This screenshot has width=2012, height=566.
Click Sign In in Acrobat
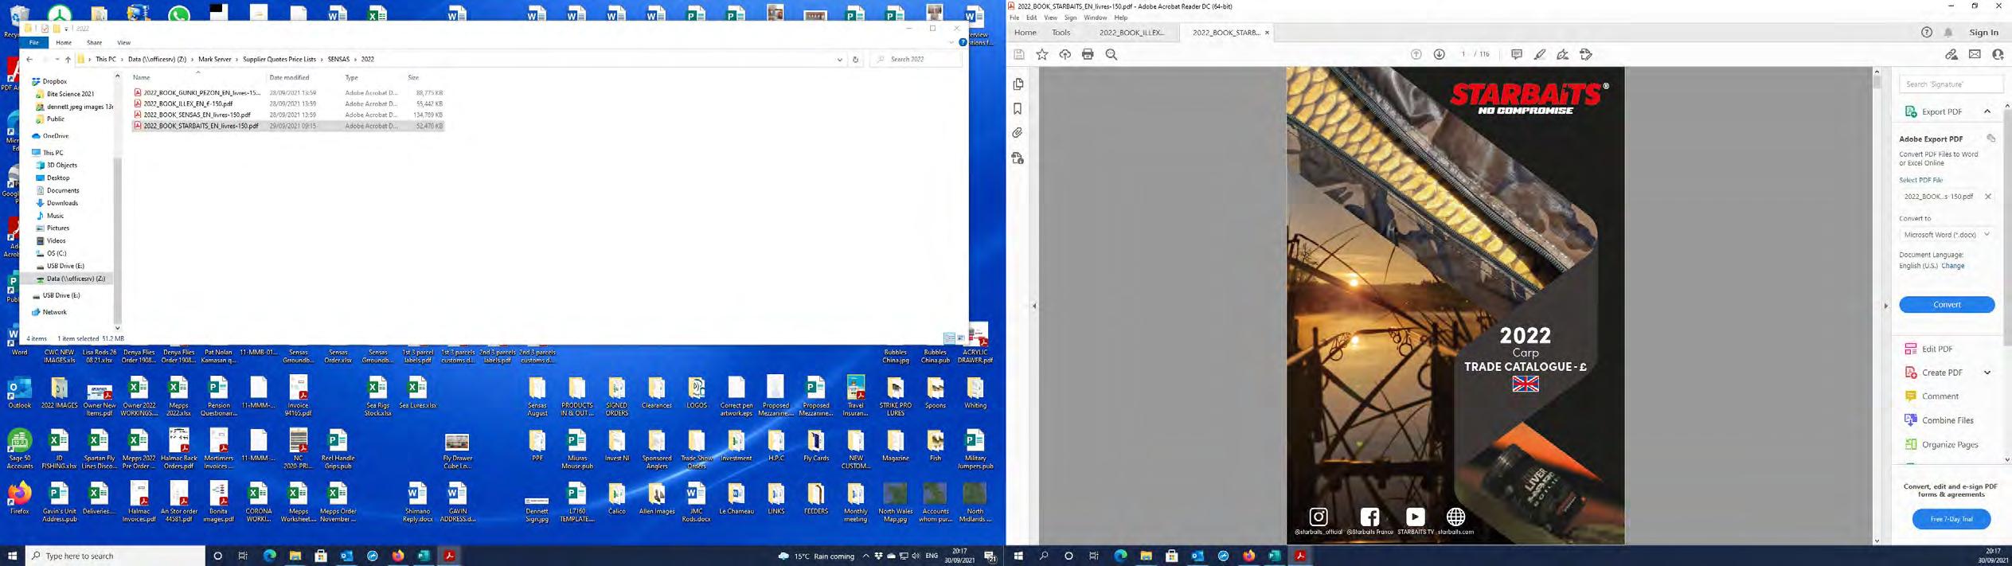[x=1983, y=33]
